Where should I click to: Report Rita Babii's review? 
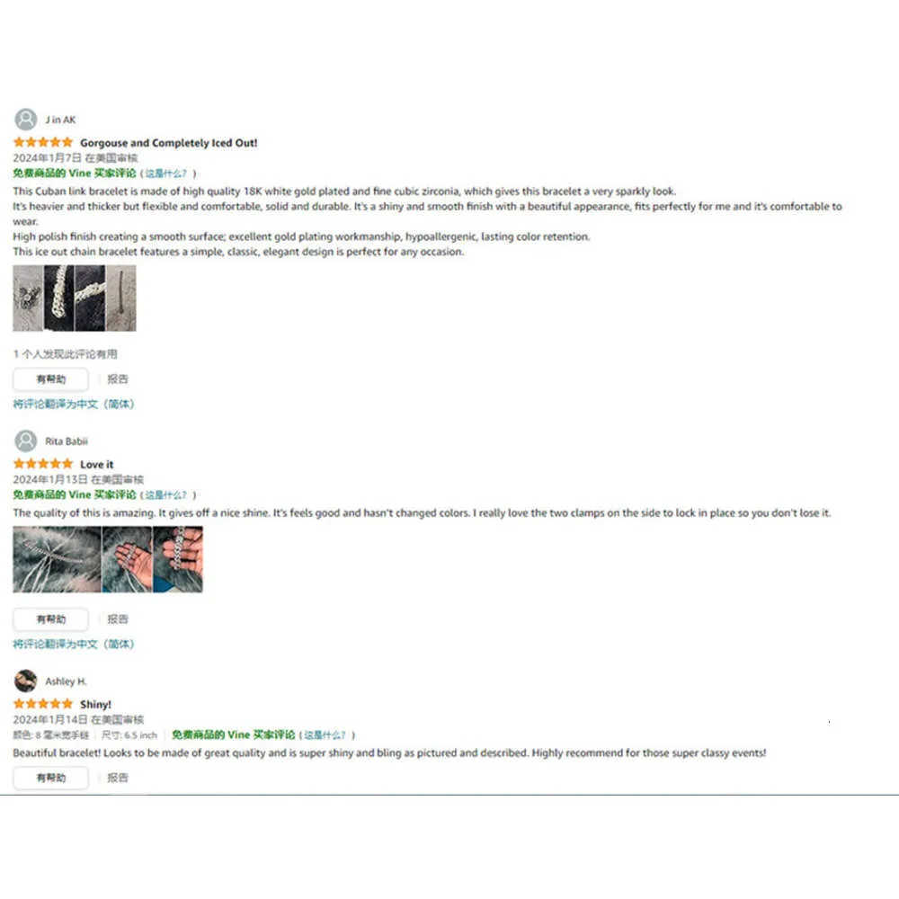118,619
